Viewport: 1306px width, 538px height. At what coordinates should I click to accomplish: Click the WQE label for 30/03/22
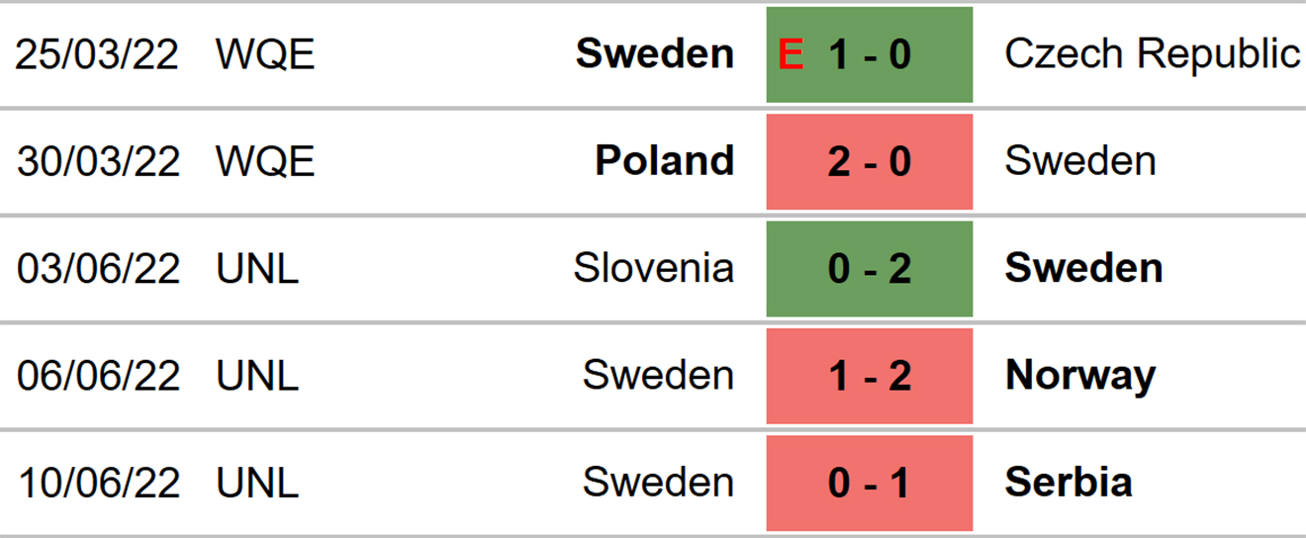click(265, 161)
